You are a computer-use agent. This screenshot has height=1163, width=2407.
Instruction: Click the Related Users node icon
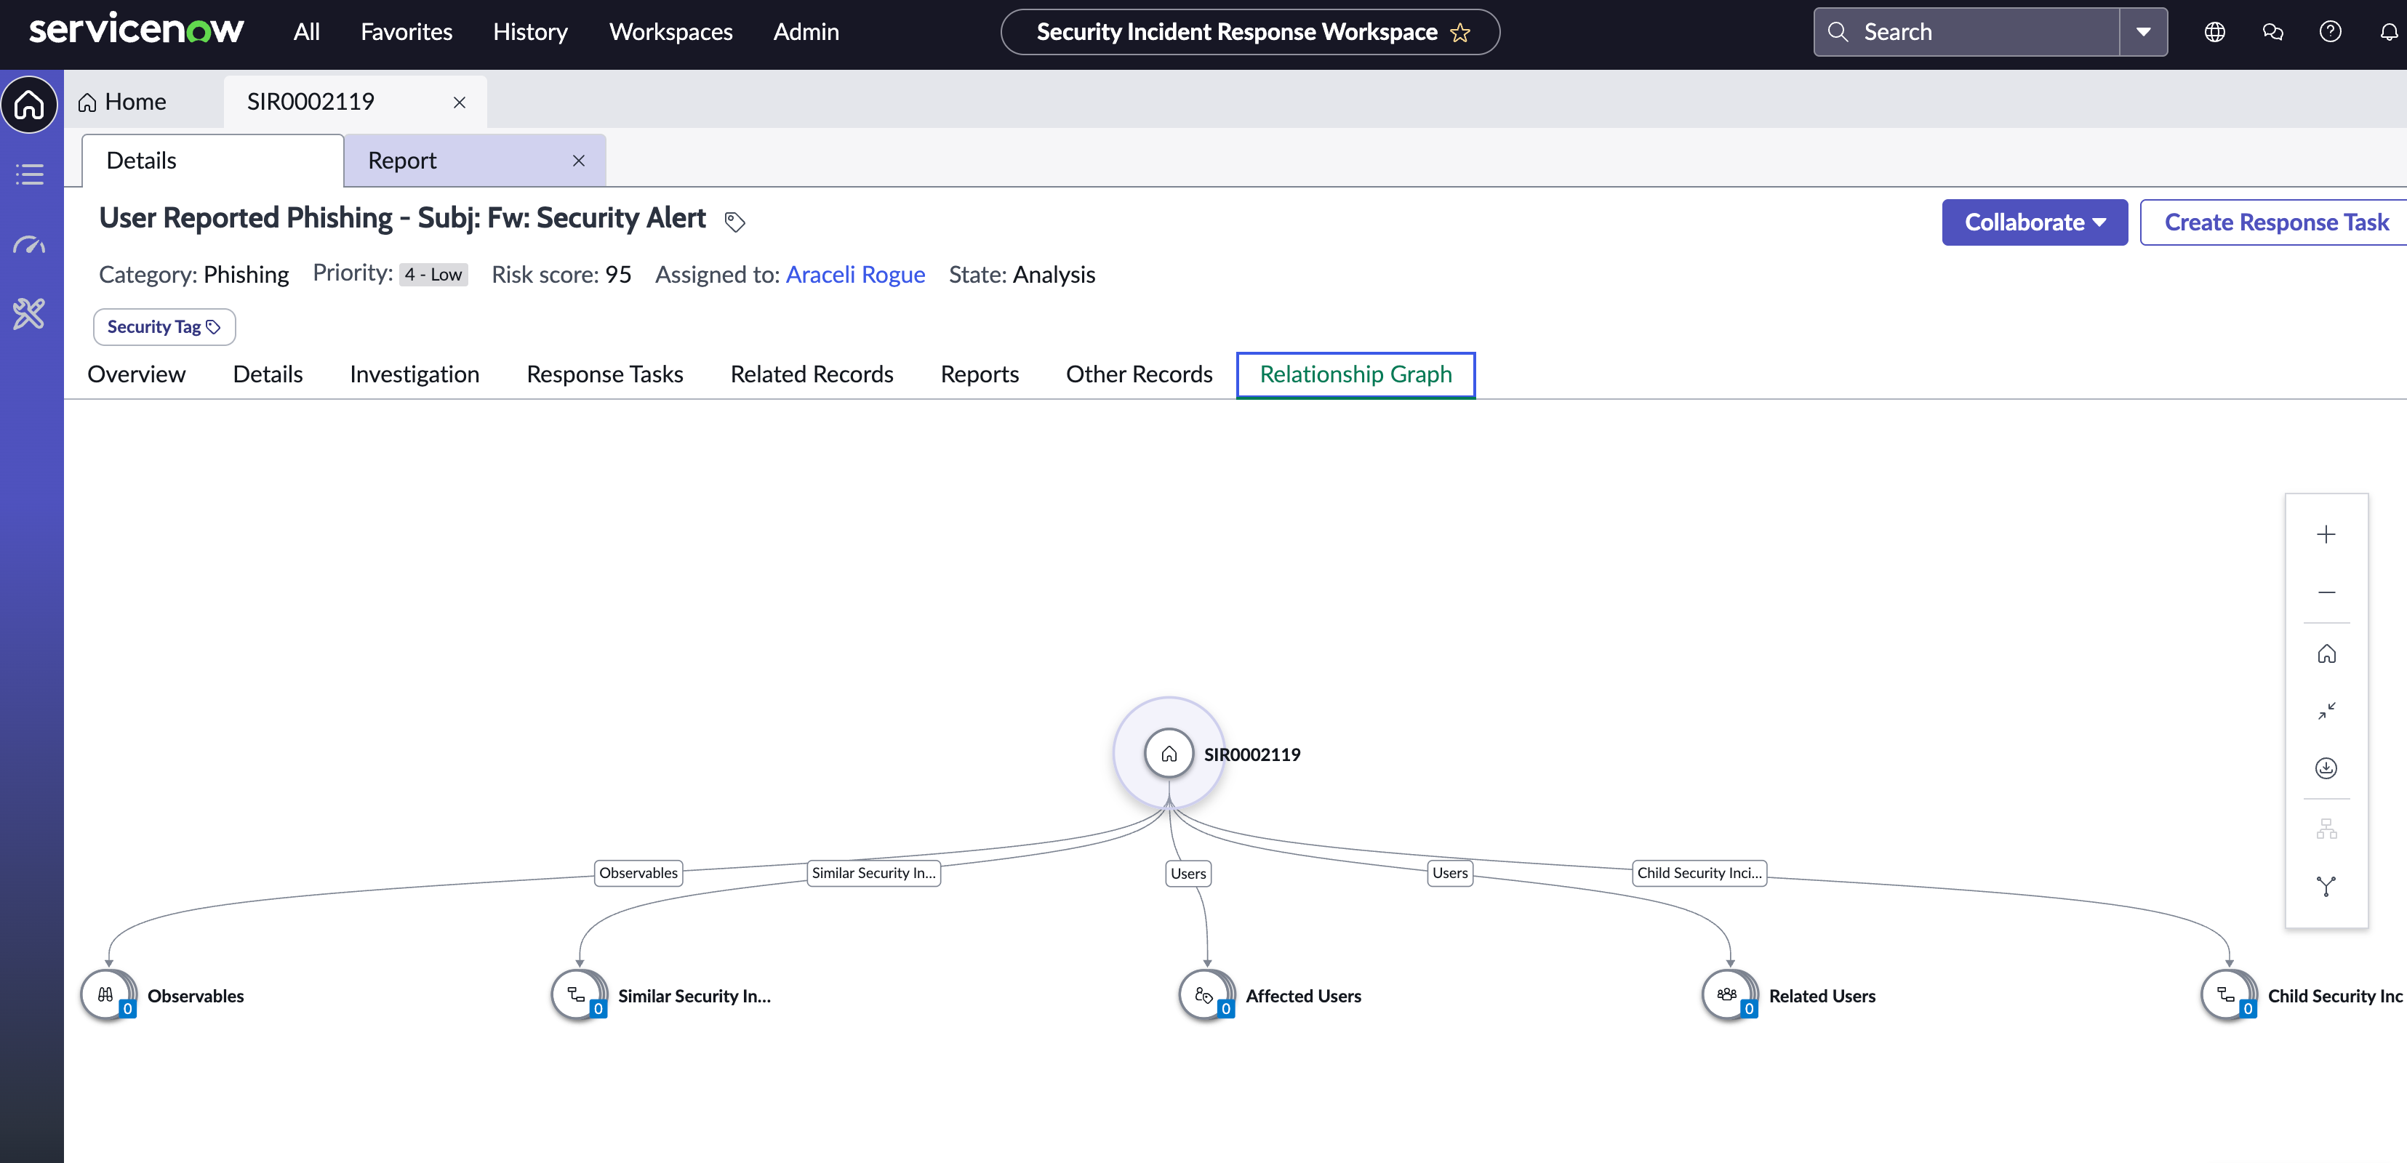[1729, 995]
